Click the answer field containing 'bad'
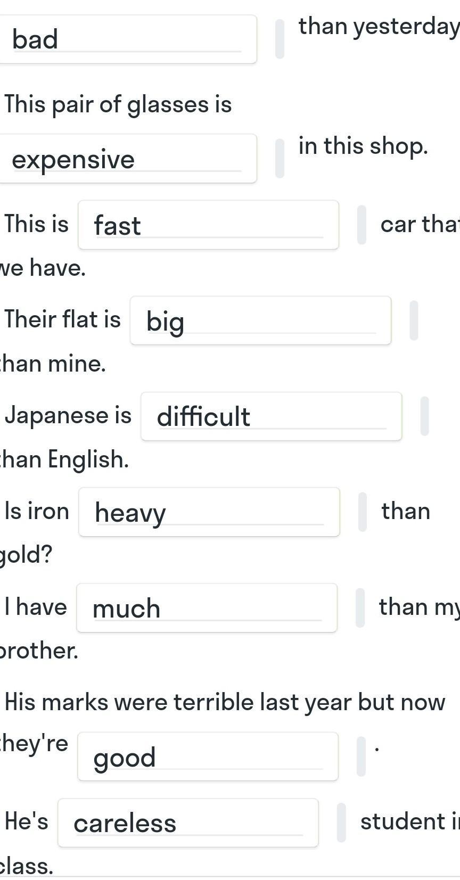This screenshot has height=880, width=460. 127,39
